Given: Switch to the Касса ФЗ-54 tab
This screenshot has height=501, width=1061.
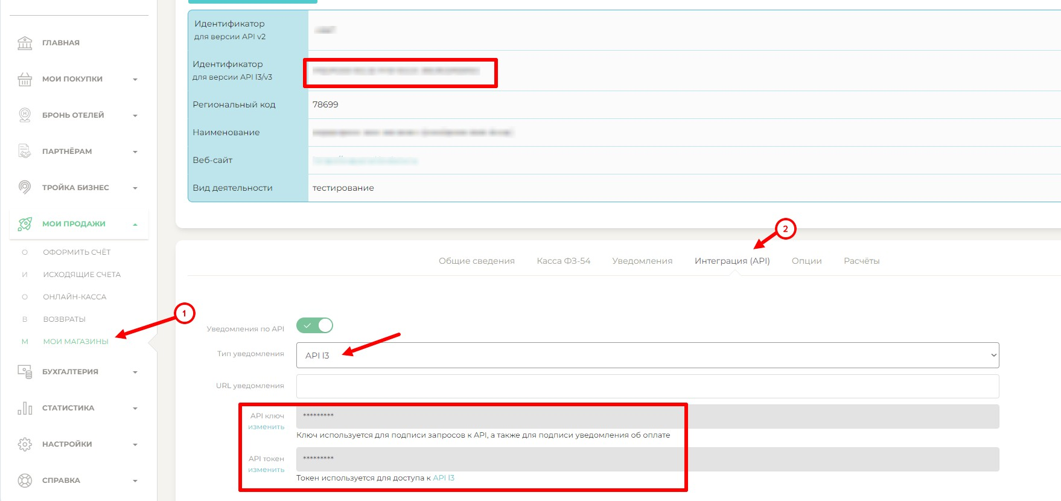Looking at the screenshot, I should [x=563, y=261].
